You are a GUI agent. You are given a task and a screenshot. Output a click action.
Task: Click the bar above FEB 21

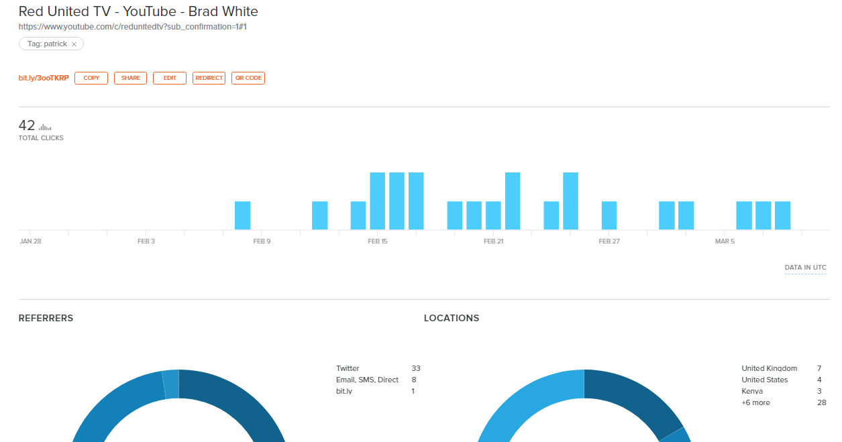[493, 215]
